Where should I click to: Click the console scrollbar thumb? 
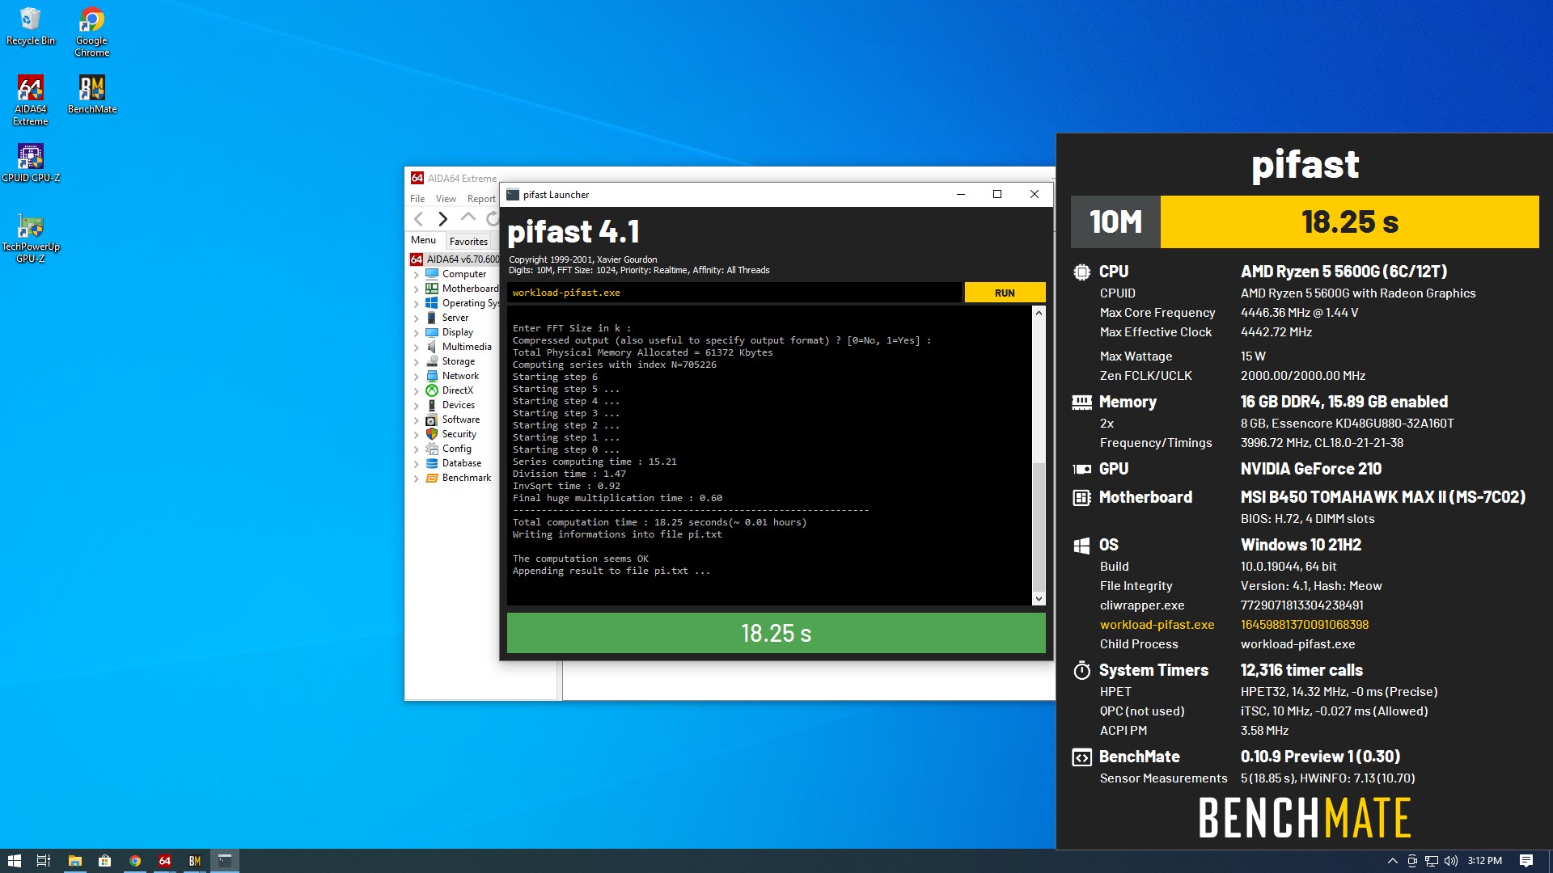[x=1039, y=526]
